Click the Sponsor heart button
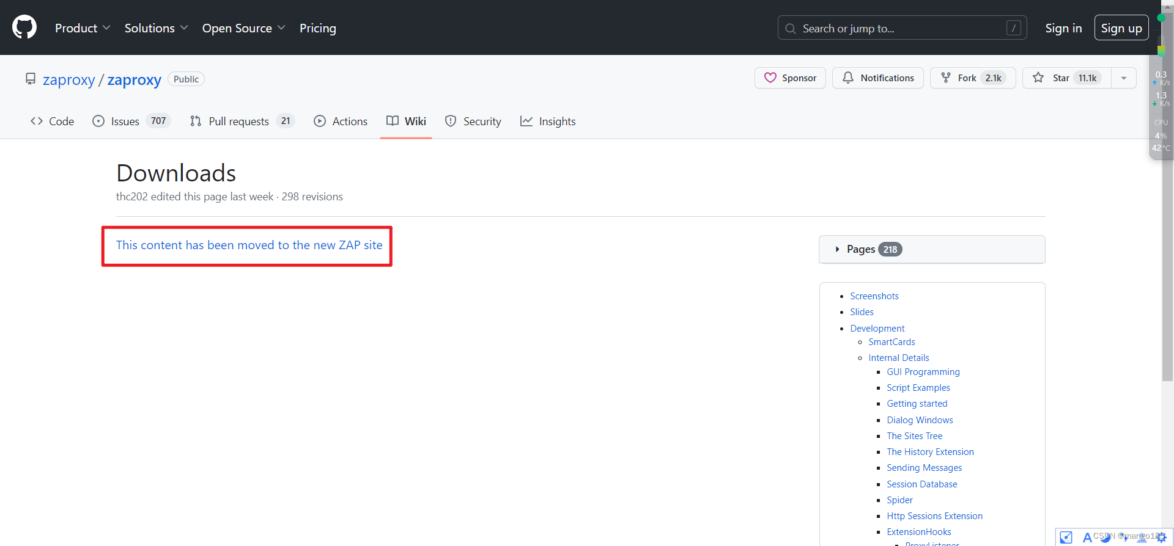 point(790,78)
